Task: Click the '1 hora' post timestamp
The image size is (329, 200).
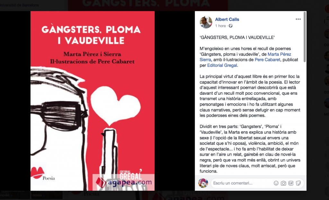Action: coord(220,26)
